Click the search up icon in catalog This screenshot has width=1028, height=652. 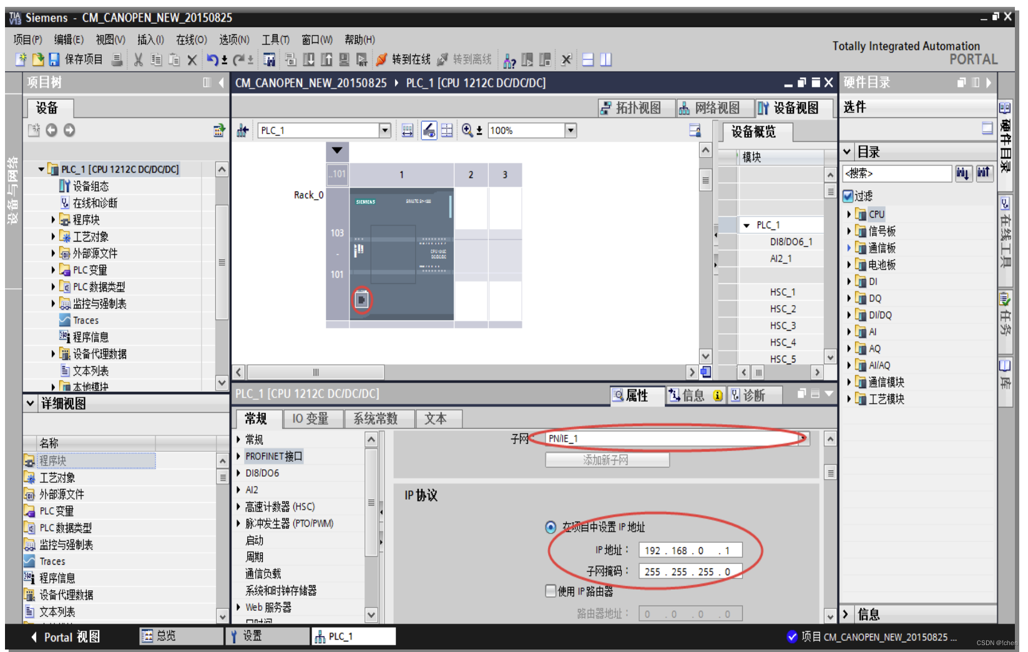[984, 173]
